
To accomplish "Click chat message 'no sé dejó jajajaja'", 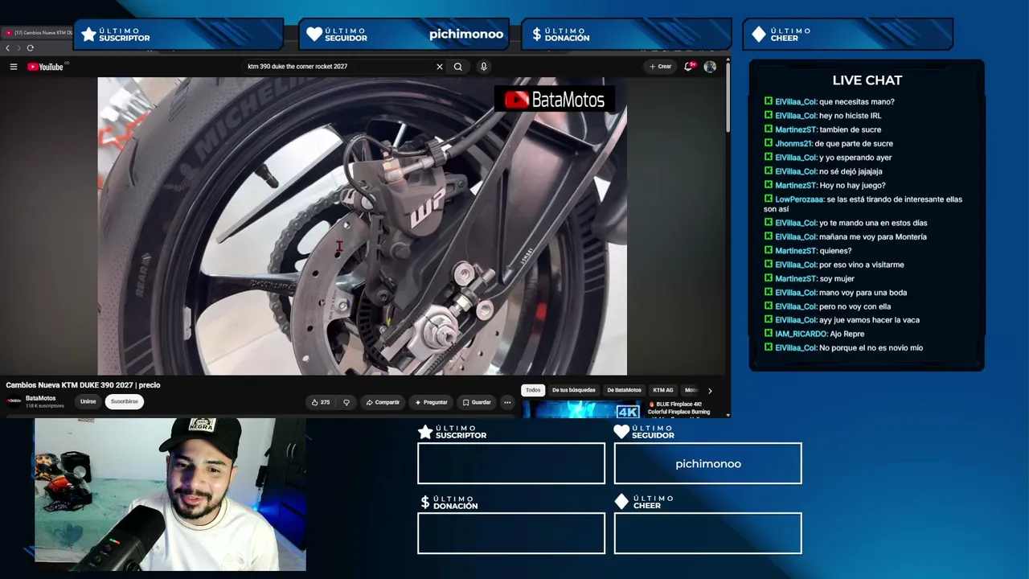I will pos(851,171).
